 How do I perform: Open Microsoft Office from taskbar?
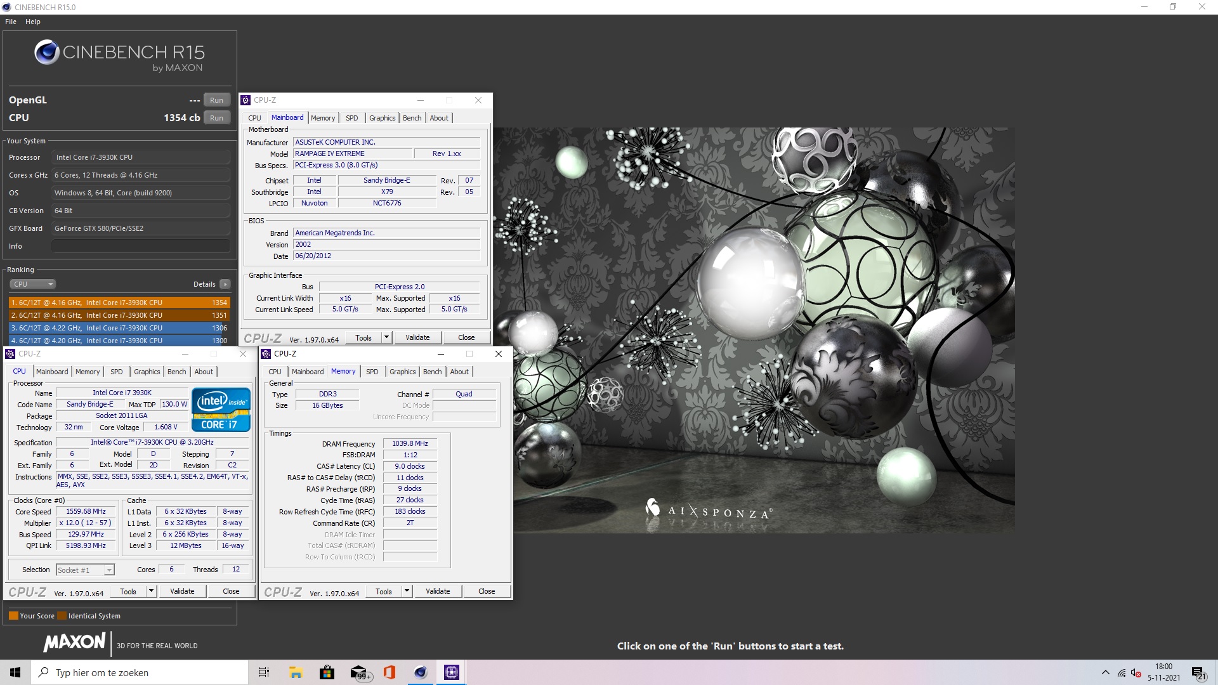[x=390, y=672]
